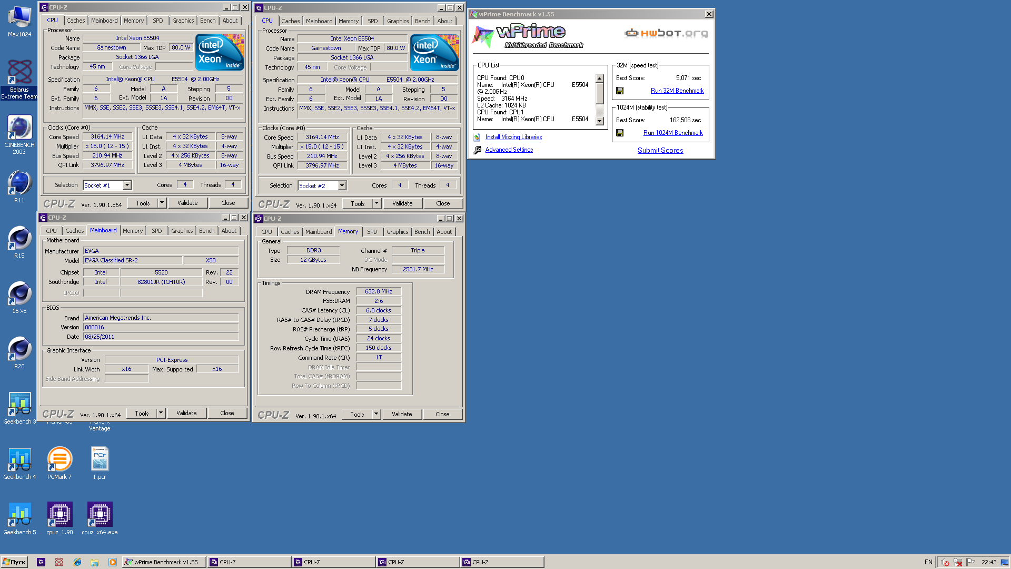This screenshot has height=569, width=1011.
Task: Open the Advanced Settings link
Action: [509, 150]
